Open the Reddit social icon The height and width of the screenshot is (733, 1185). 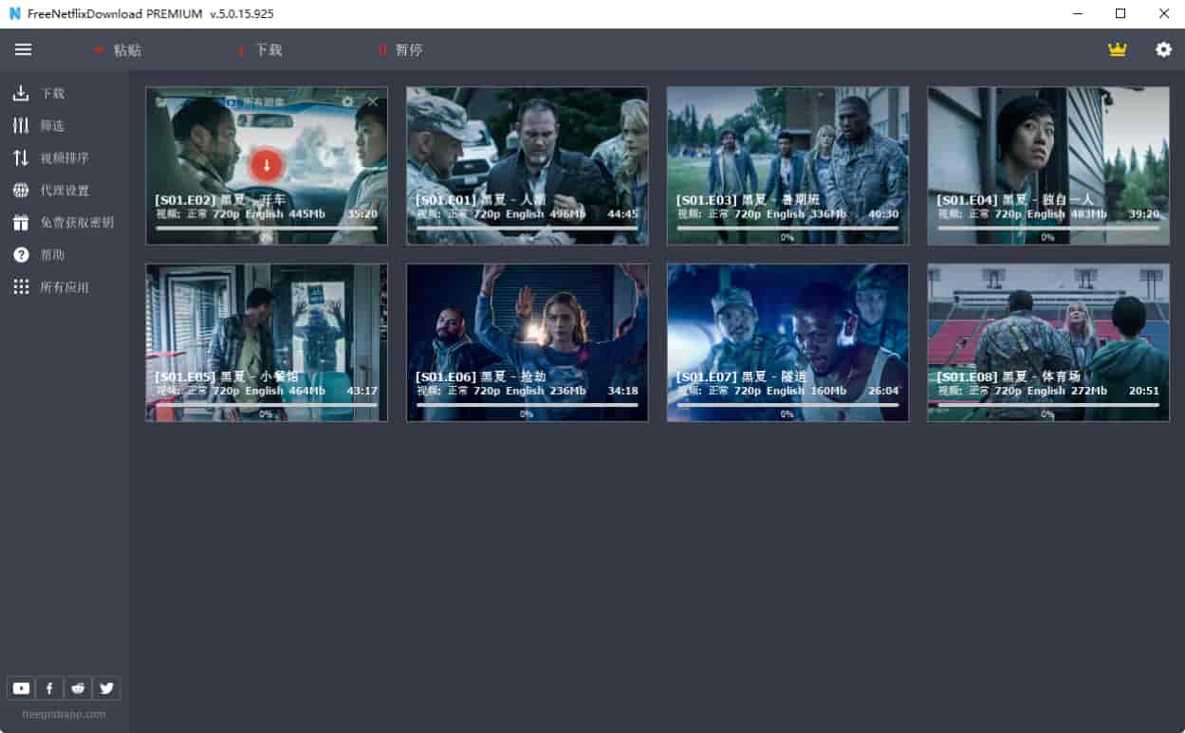(x=79, y=688)
